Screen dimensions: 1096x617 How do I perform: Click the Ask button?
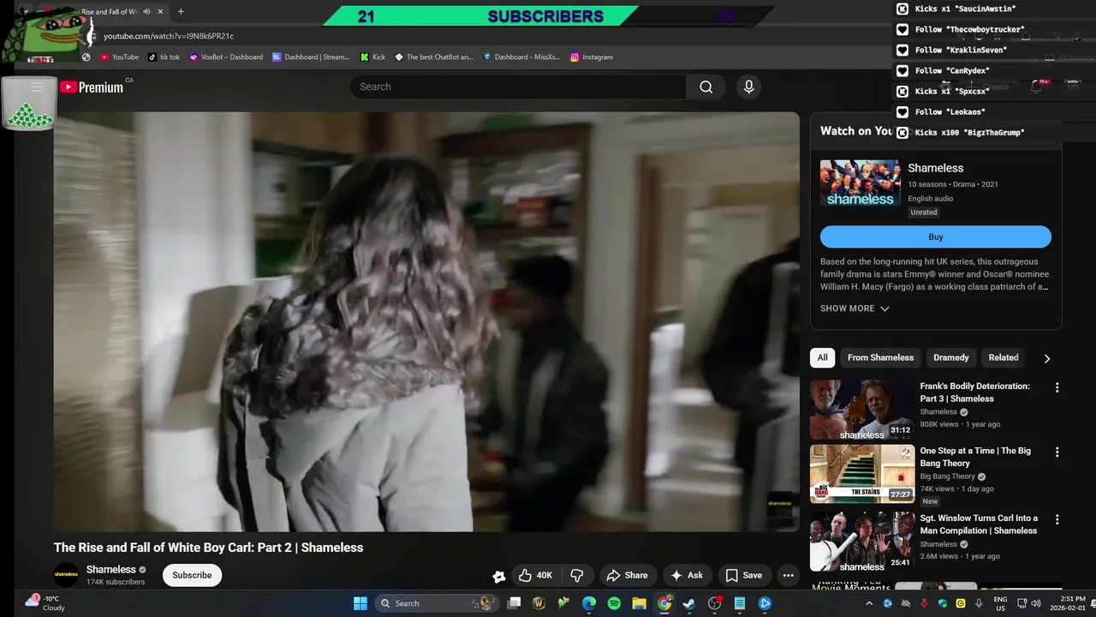click(x=687, y=575)
